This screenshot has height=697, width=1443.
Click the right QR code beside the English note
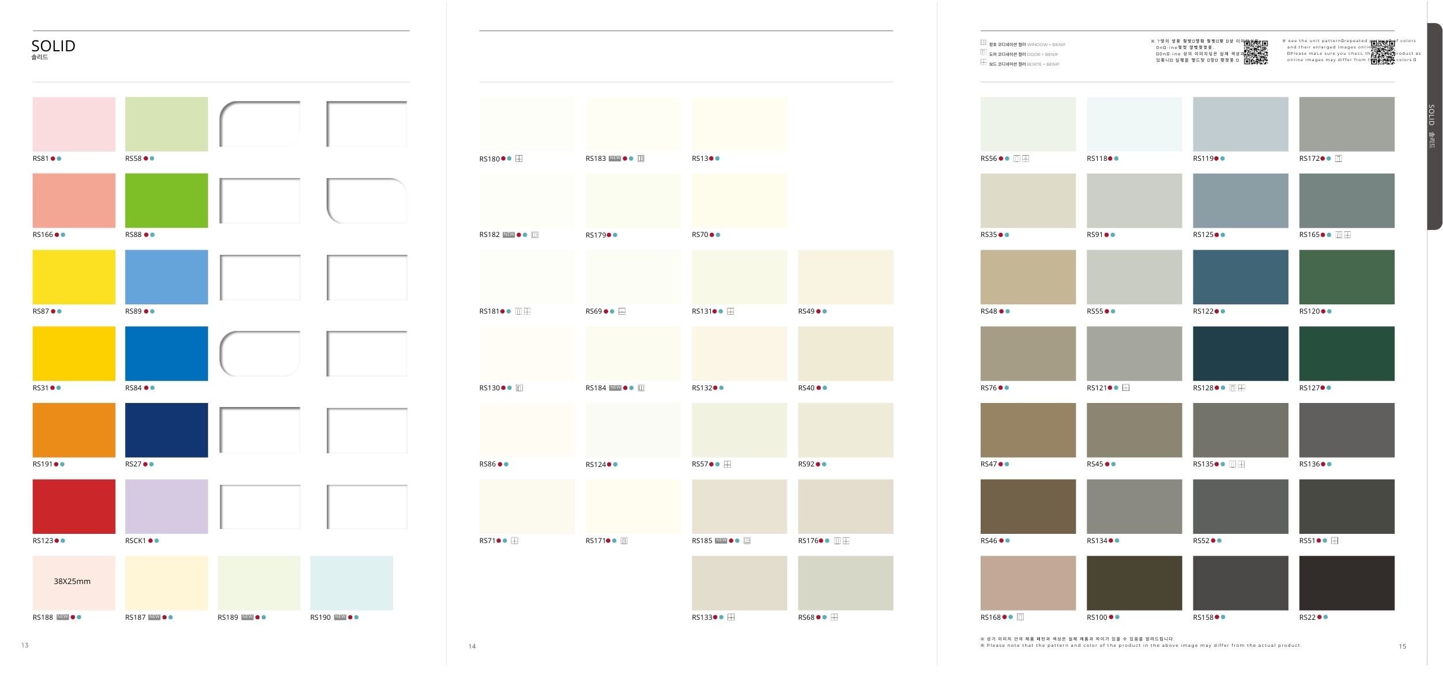(1382, 52)
